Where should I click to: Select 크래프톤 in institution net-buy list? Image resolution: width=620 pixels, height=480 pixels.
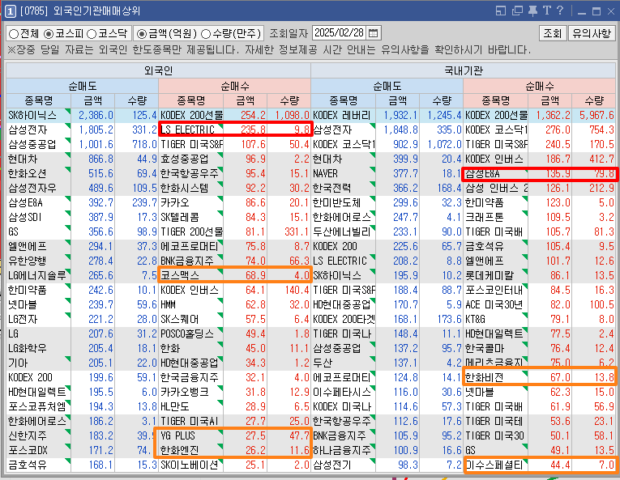coord(485,217)
